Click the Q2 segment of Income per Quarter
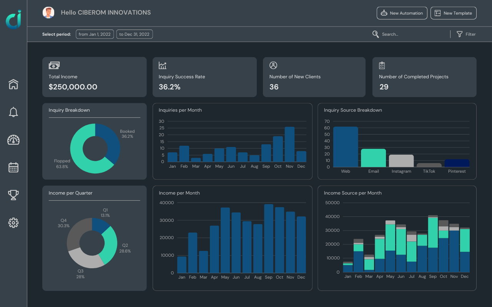Image resolution: width=492 pixels, height=307 pixels. (x=111, y=246)
